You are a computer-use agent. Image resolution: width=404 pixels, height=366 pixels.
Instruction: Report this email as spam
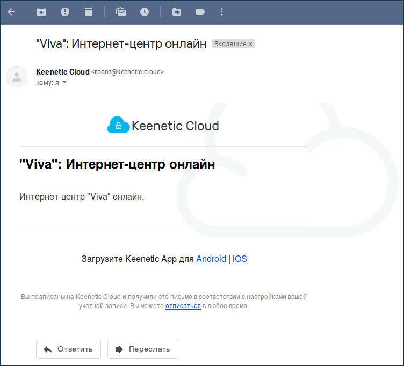65,12
